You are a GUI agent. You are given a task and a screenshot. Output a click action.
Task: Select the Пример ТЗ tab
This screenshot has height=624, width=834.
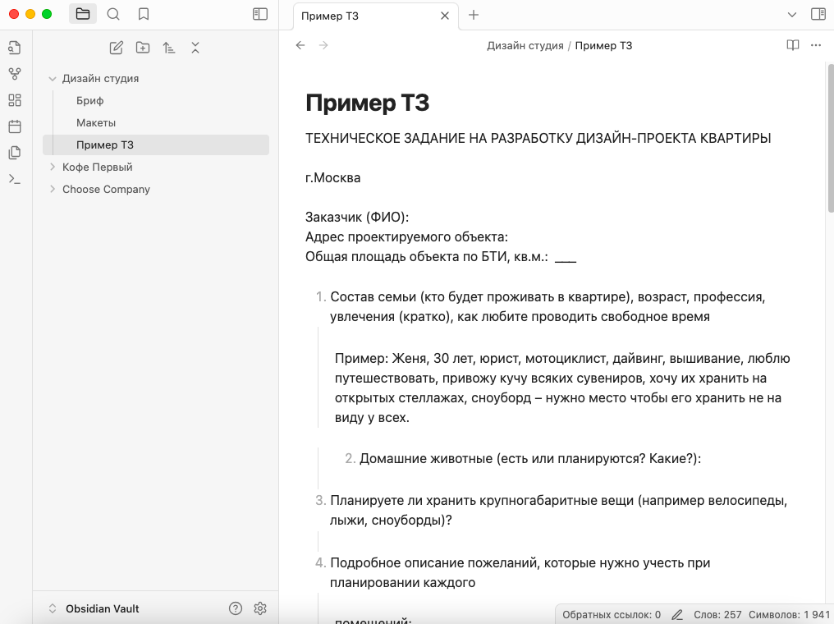tap(361, 16)
